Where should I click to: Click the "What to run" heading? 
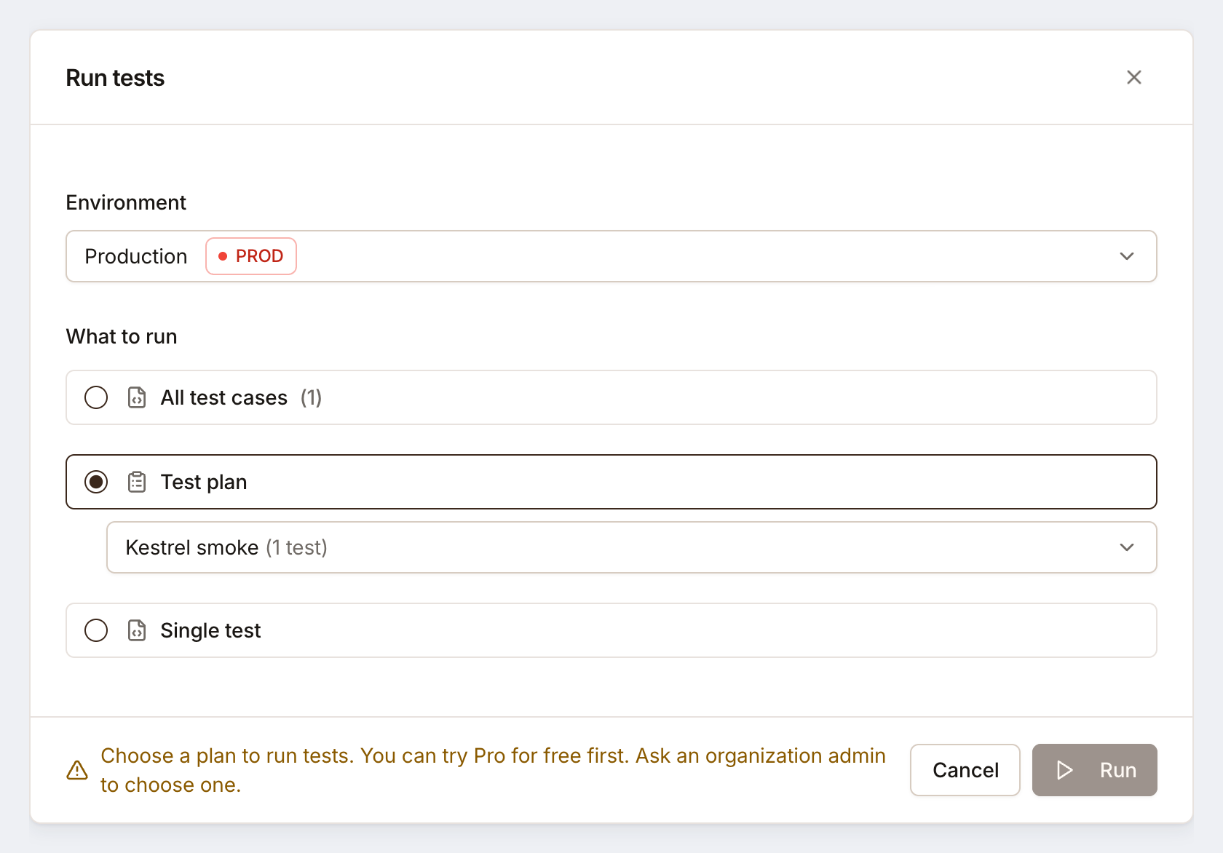pos(122,336)
